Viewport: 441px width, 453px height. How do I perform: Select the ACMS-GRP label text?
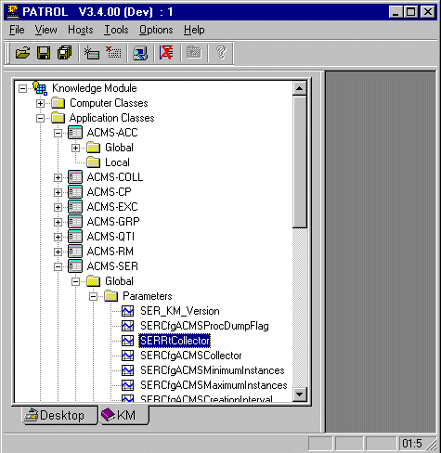[x=113, y=222]
